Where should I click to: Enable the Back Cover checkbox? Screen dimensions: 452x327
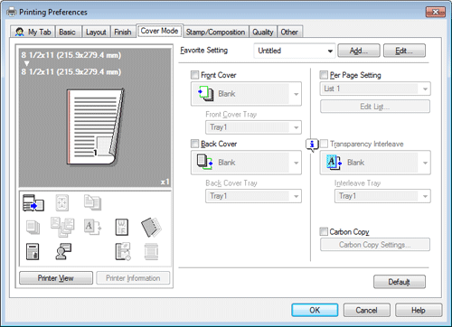tap(195, 144)
